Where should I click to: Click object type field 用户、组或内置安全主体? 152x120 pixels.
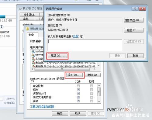pyautogui.click(x=85, y=20)
